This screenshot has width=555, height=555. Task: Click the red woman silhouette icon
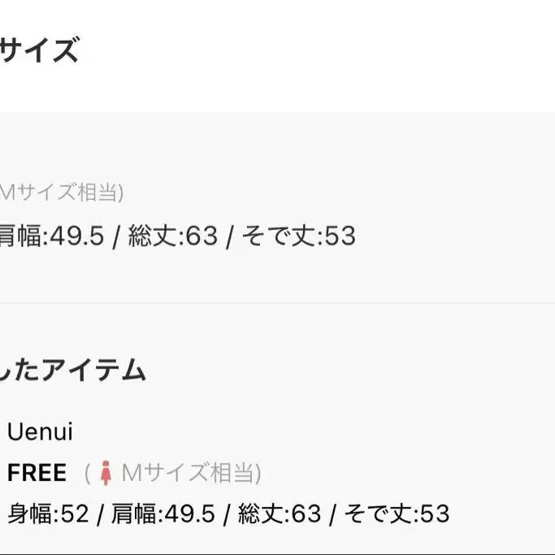click(x=106, y=472)
